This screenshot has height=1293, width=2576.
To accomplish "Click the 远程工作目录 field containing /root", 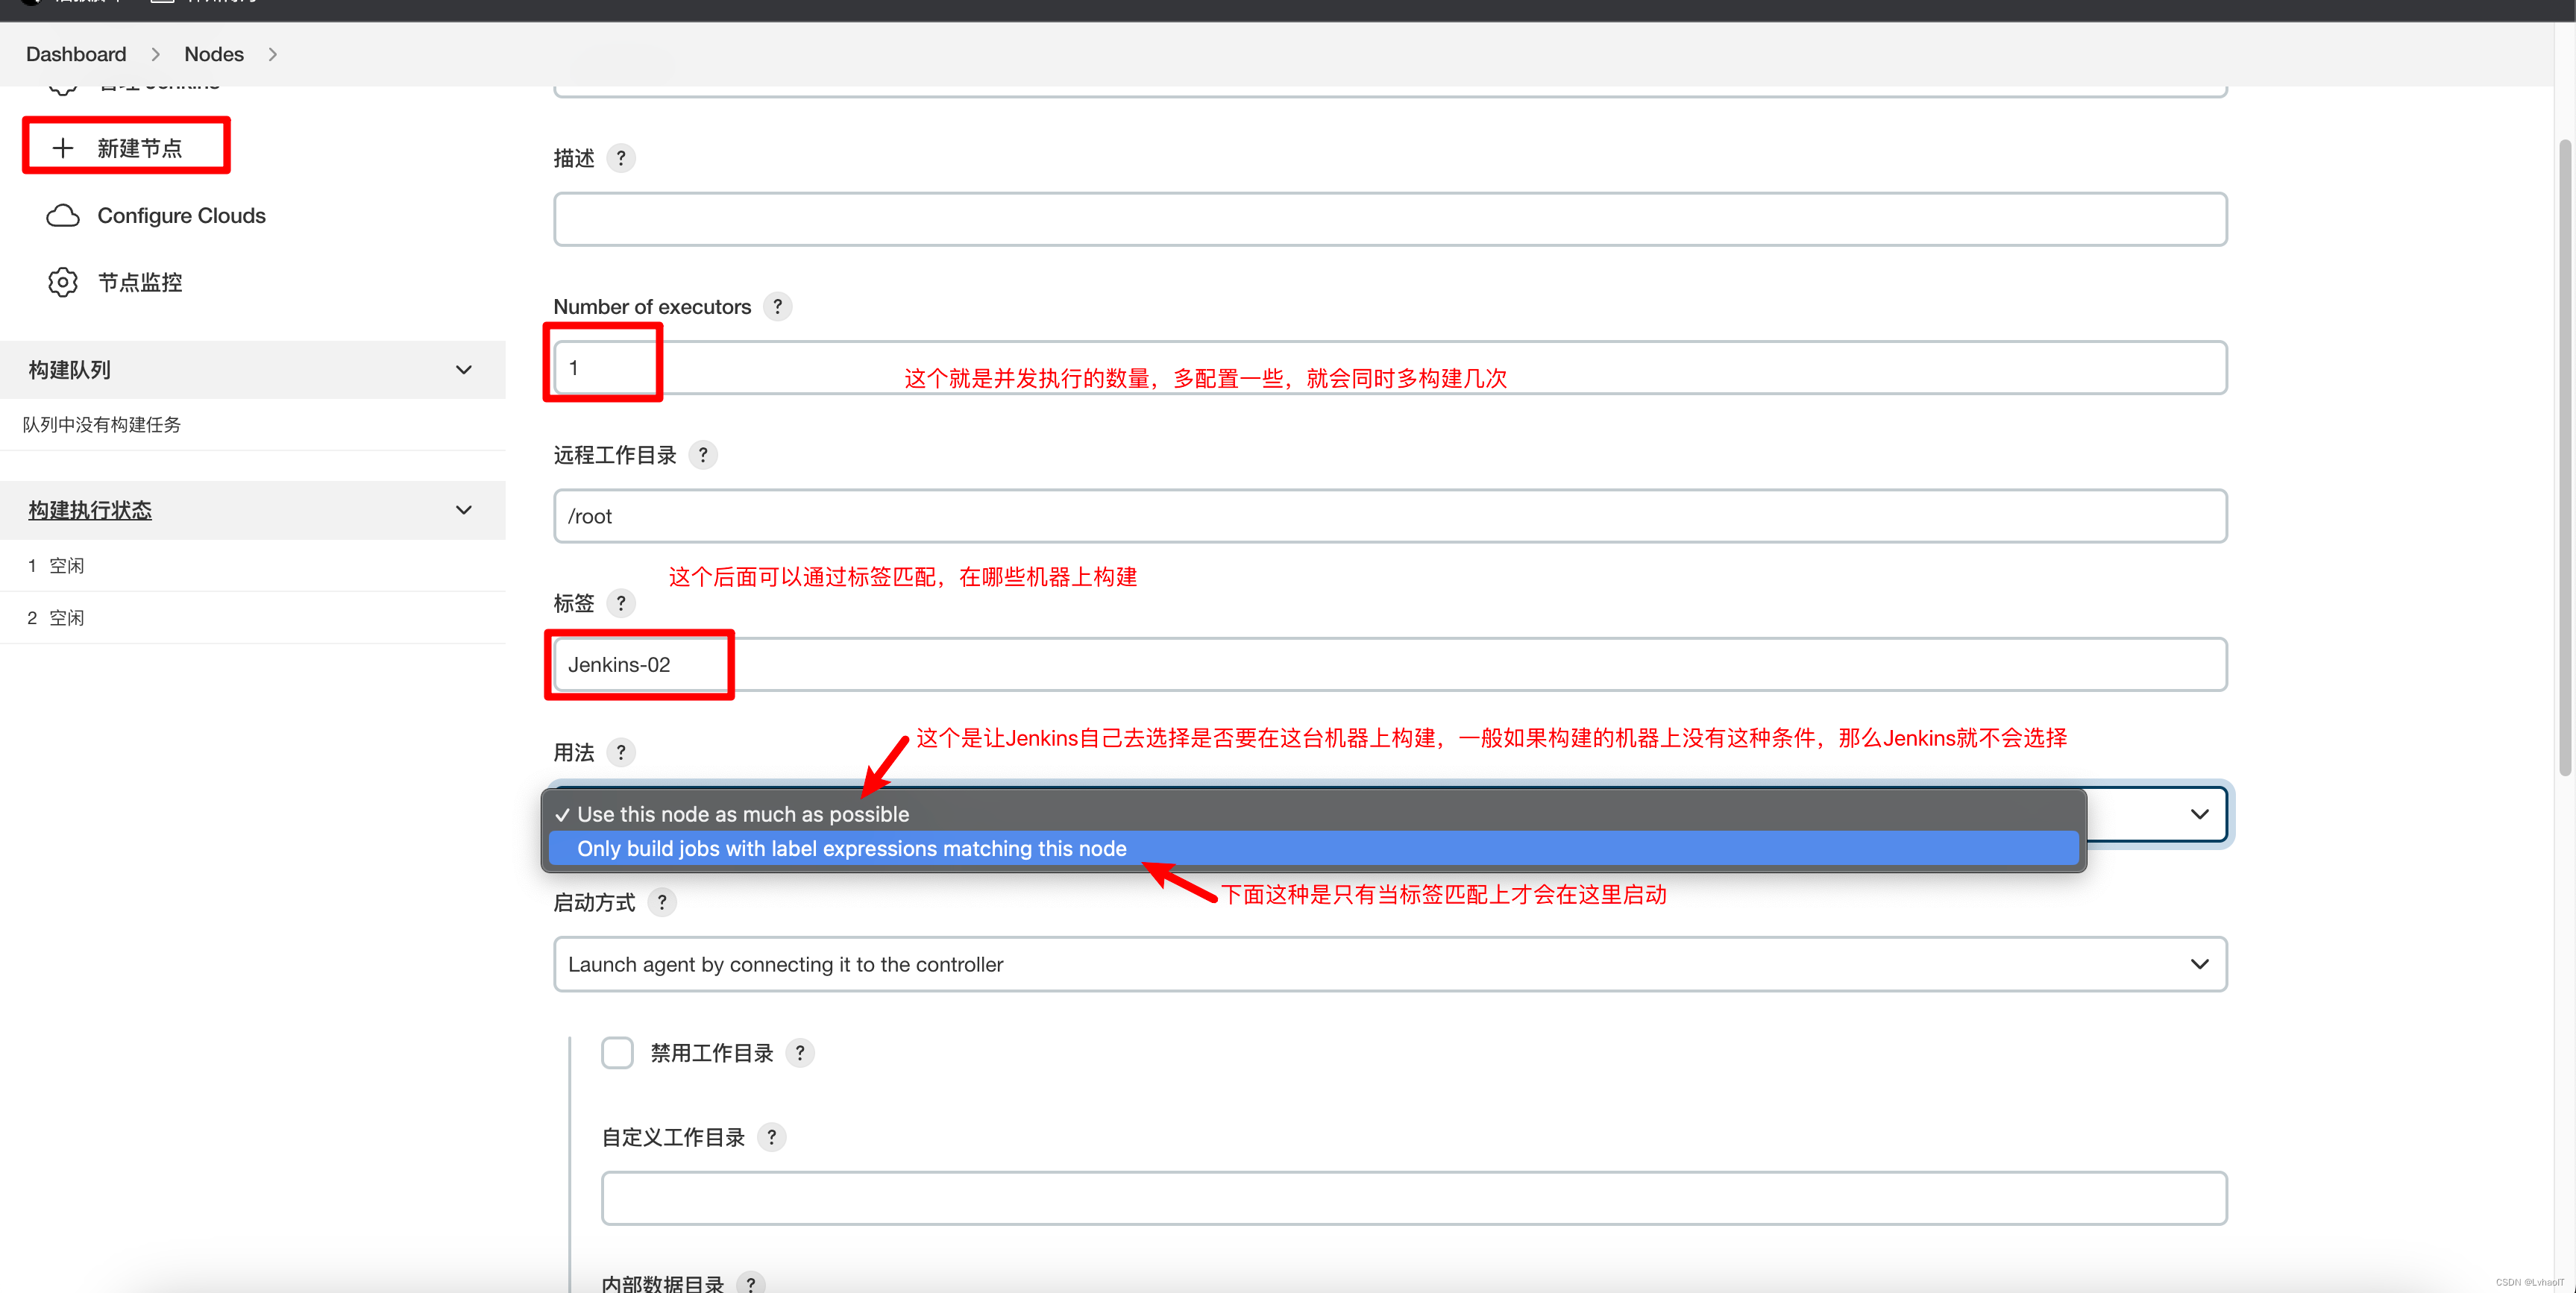I will click(x=1390, y=516).
